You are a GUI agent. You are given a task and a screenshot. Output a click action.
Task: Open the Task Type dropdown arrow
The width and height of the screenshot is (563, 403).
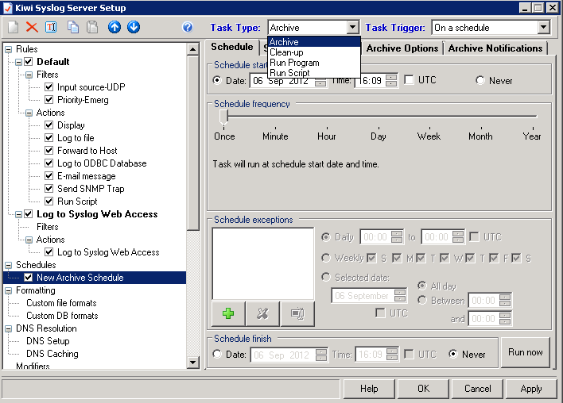point(353,27)
